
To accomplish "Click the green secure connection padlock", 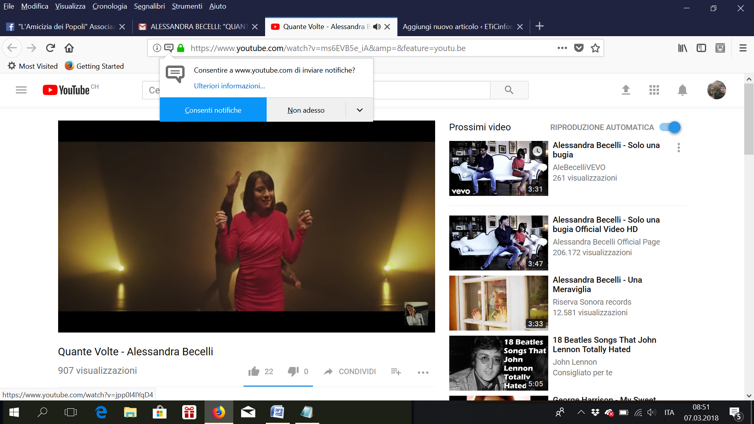I will click(181, 48).
